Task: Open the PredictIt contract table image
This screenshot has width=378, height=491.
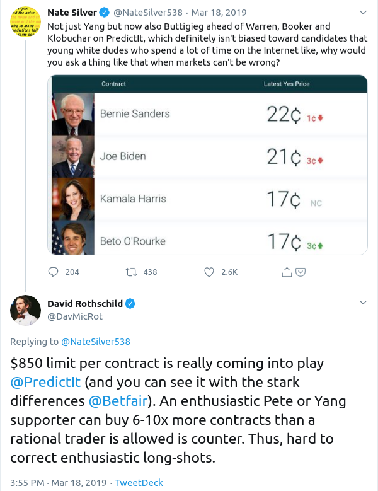Action: (x=207, y=165)
